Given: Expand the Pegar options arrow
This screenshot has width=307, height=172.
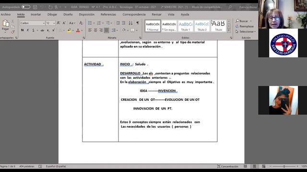Looking at the screenshot, I should click(5, 32).
